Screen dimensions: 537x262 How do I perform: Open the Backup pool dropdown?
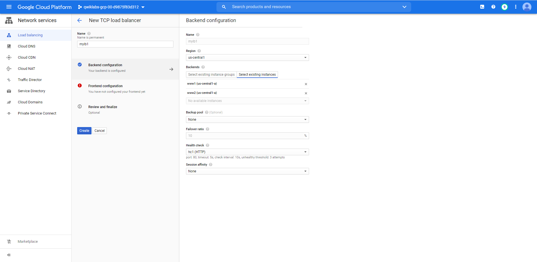click(x=248, y=120)
